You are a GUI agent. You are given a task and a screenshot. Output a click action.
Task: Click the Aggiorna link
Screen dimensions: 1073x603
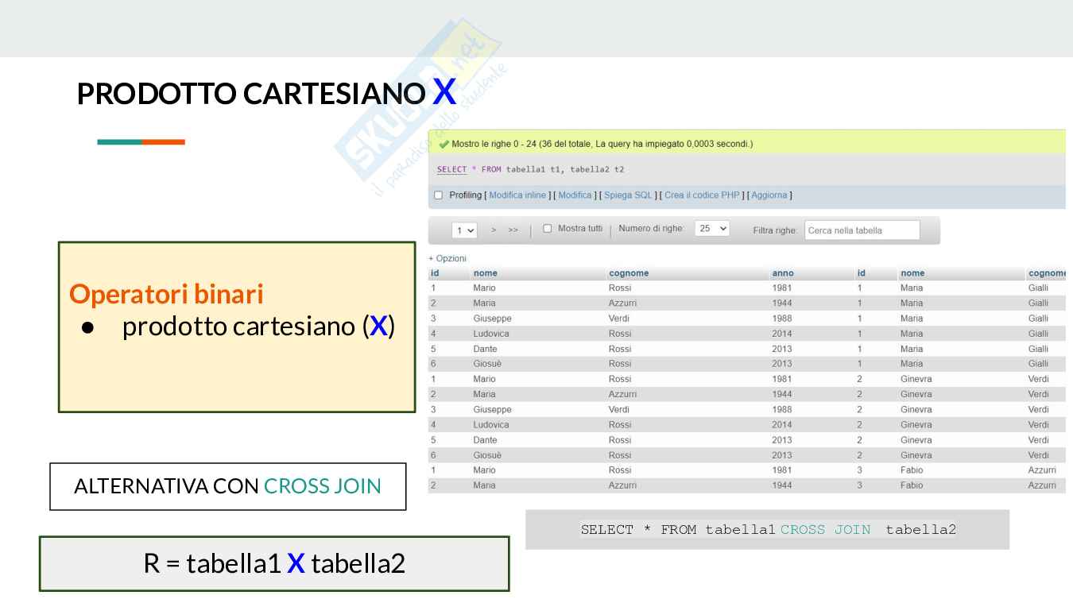pos(769,195)
